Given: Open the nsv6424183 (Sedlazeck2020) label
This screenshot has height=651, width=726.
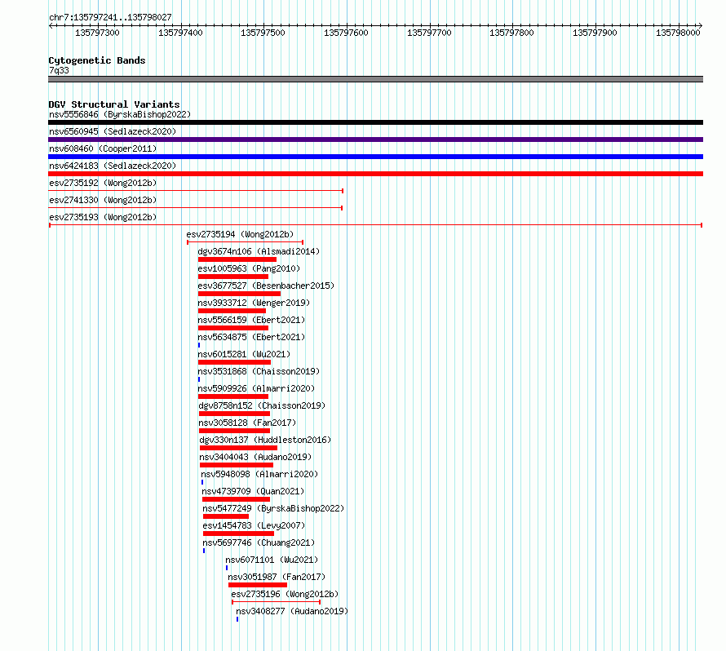Looking at the screenshot, I should point(113,166).
